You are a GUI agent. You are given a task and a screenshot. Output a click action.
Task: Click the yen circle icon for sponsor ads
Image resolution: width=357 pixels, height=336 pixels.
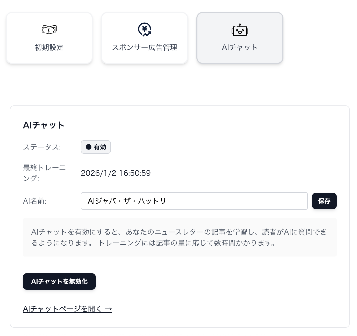(145, 29)
